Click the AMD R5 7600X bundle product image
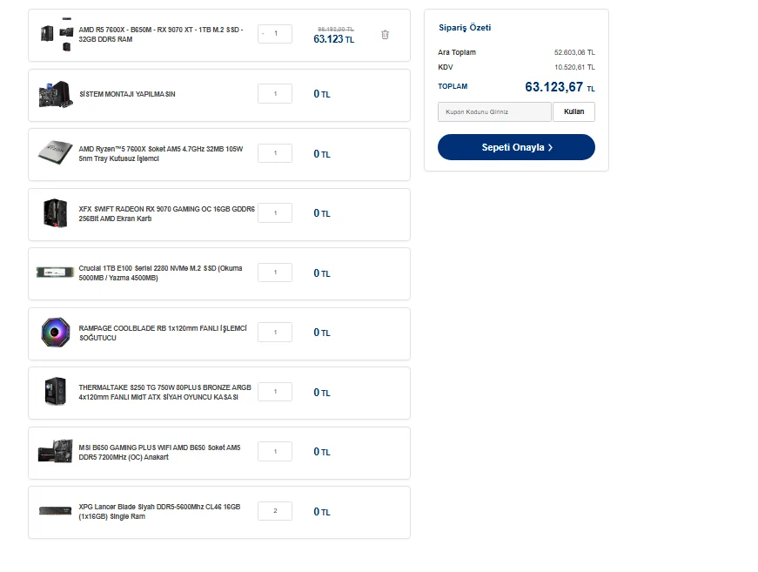The width and height of the screenshot is (758, 572). (55, 35)
